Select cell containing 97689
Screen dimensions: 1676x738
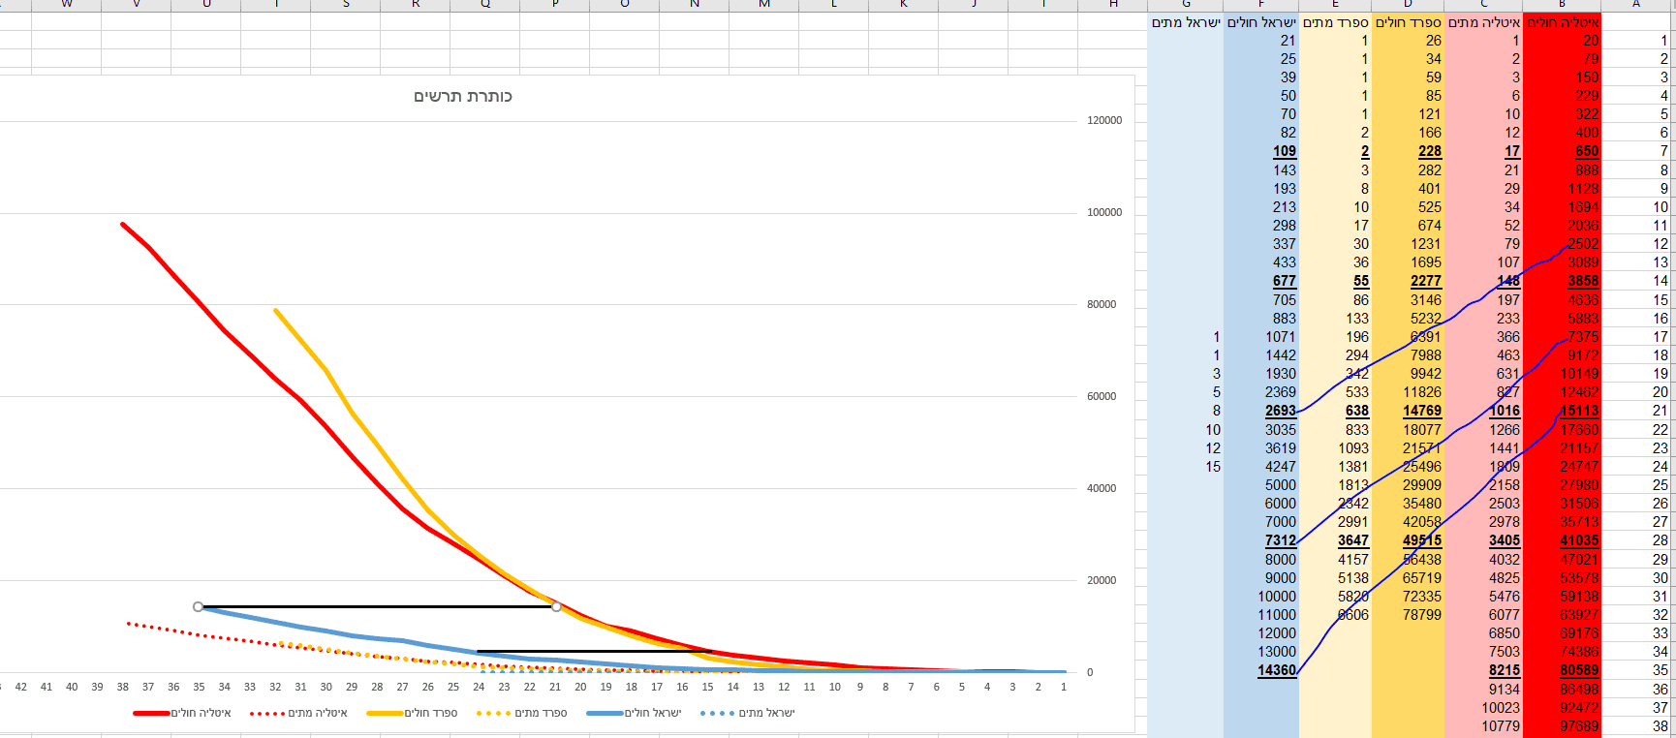(1562, 726)
